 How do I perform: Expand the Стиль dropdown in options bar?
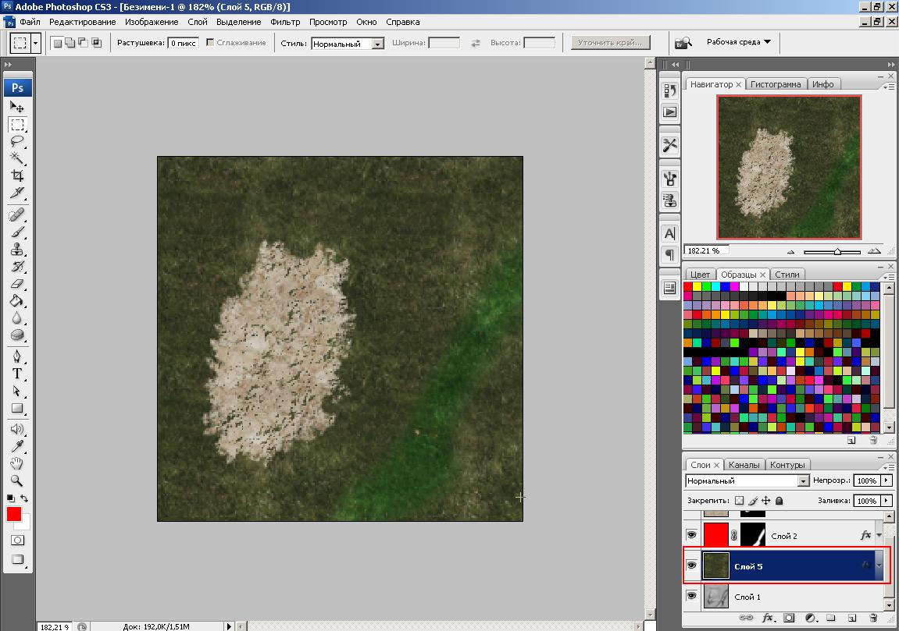point(378,44)
